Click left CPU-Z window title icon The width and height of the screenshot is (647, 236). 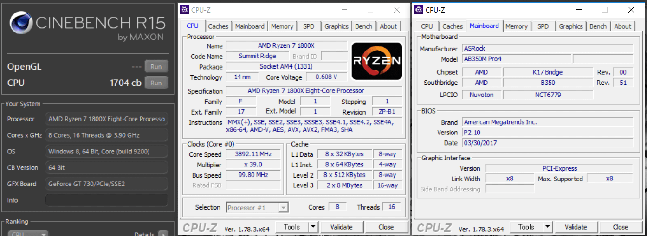point(184,10)
